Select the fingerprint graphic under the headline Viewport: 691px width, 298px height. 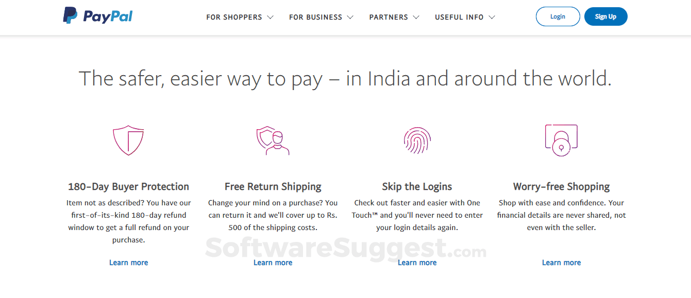click(417, 139)
